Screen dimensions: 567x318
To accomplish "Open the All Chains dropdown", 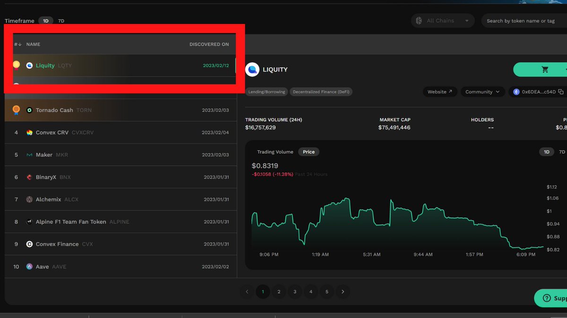I will pos(442,21).
